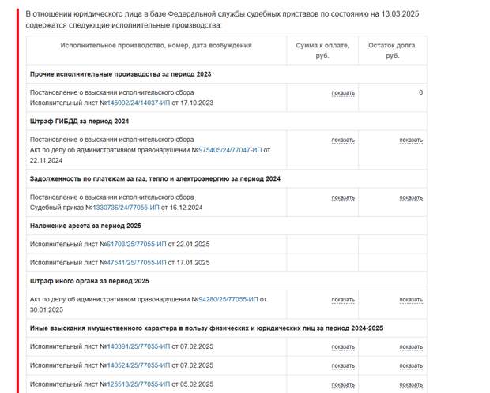Show payment sum for utilities debt order
Screen dimensions: 490x393
click(x=343, y=197)
